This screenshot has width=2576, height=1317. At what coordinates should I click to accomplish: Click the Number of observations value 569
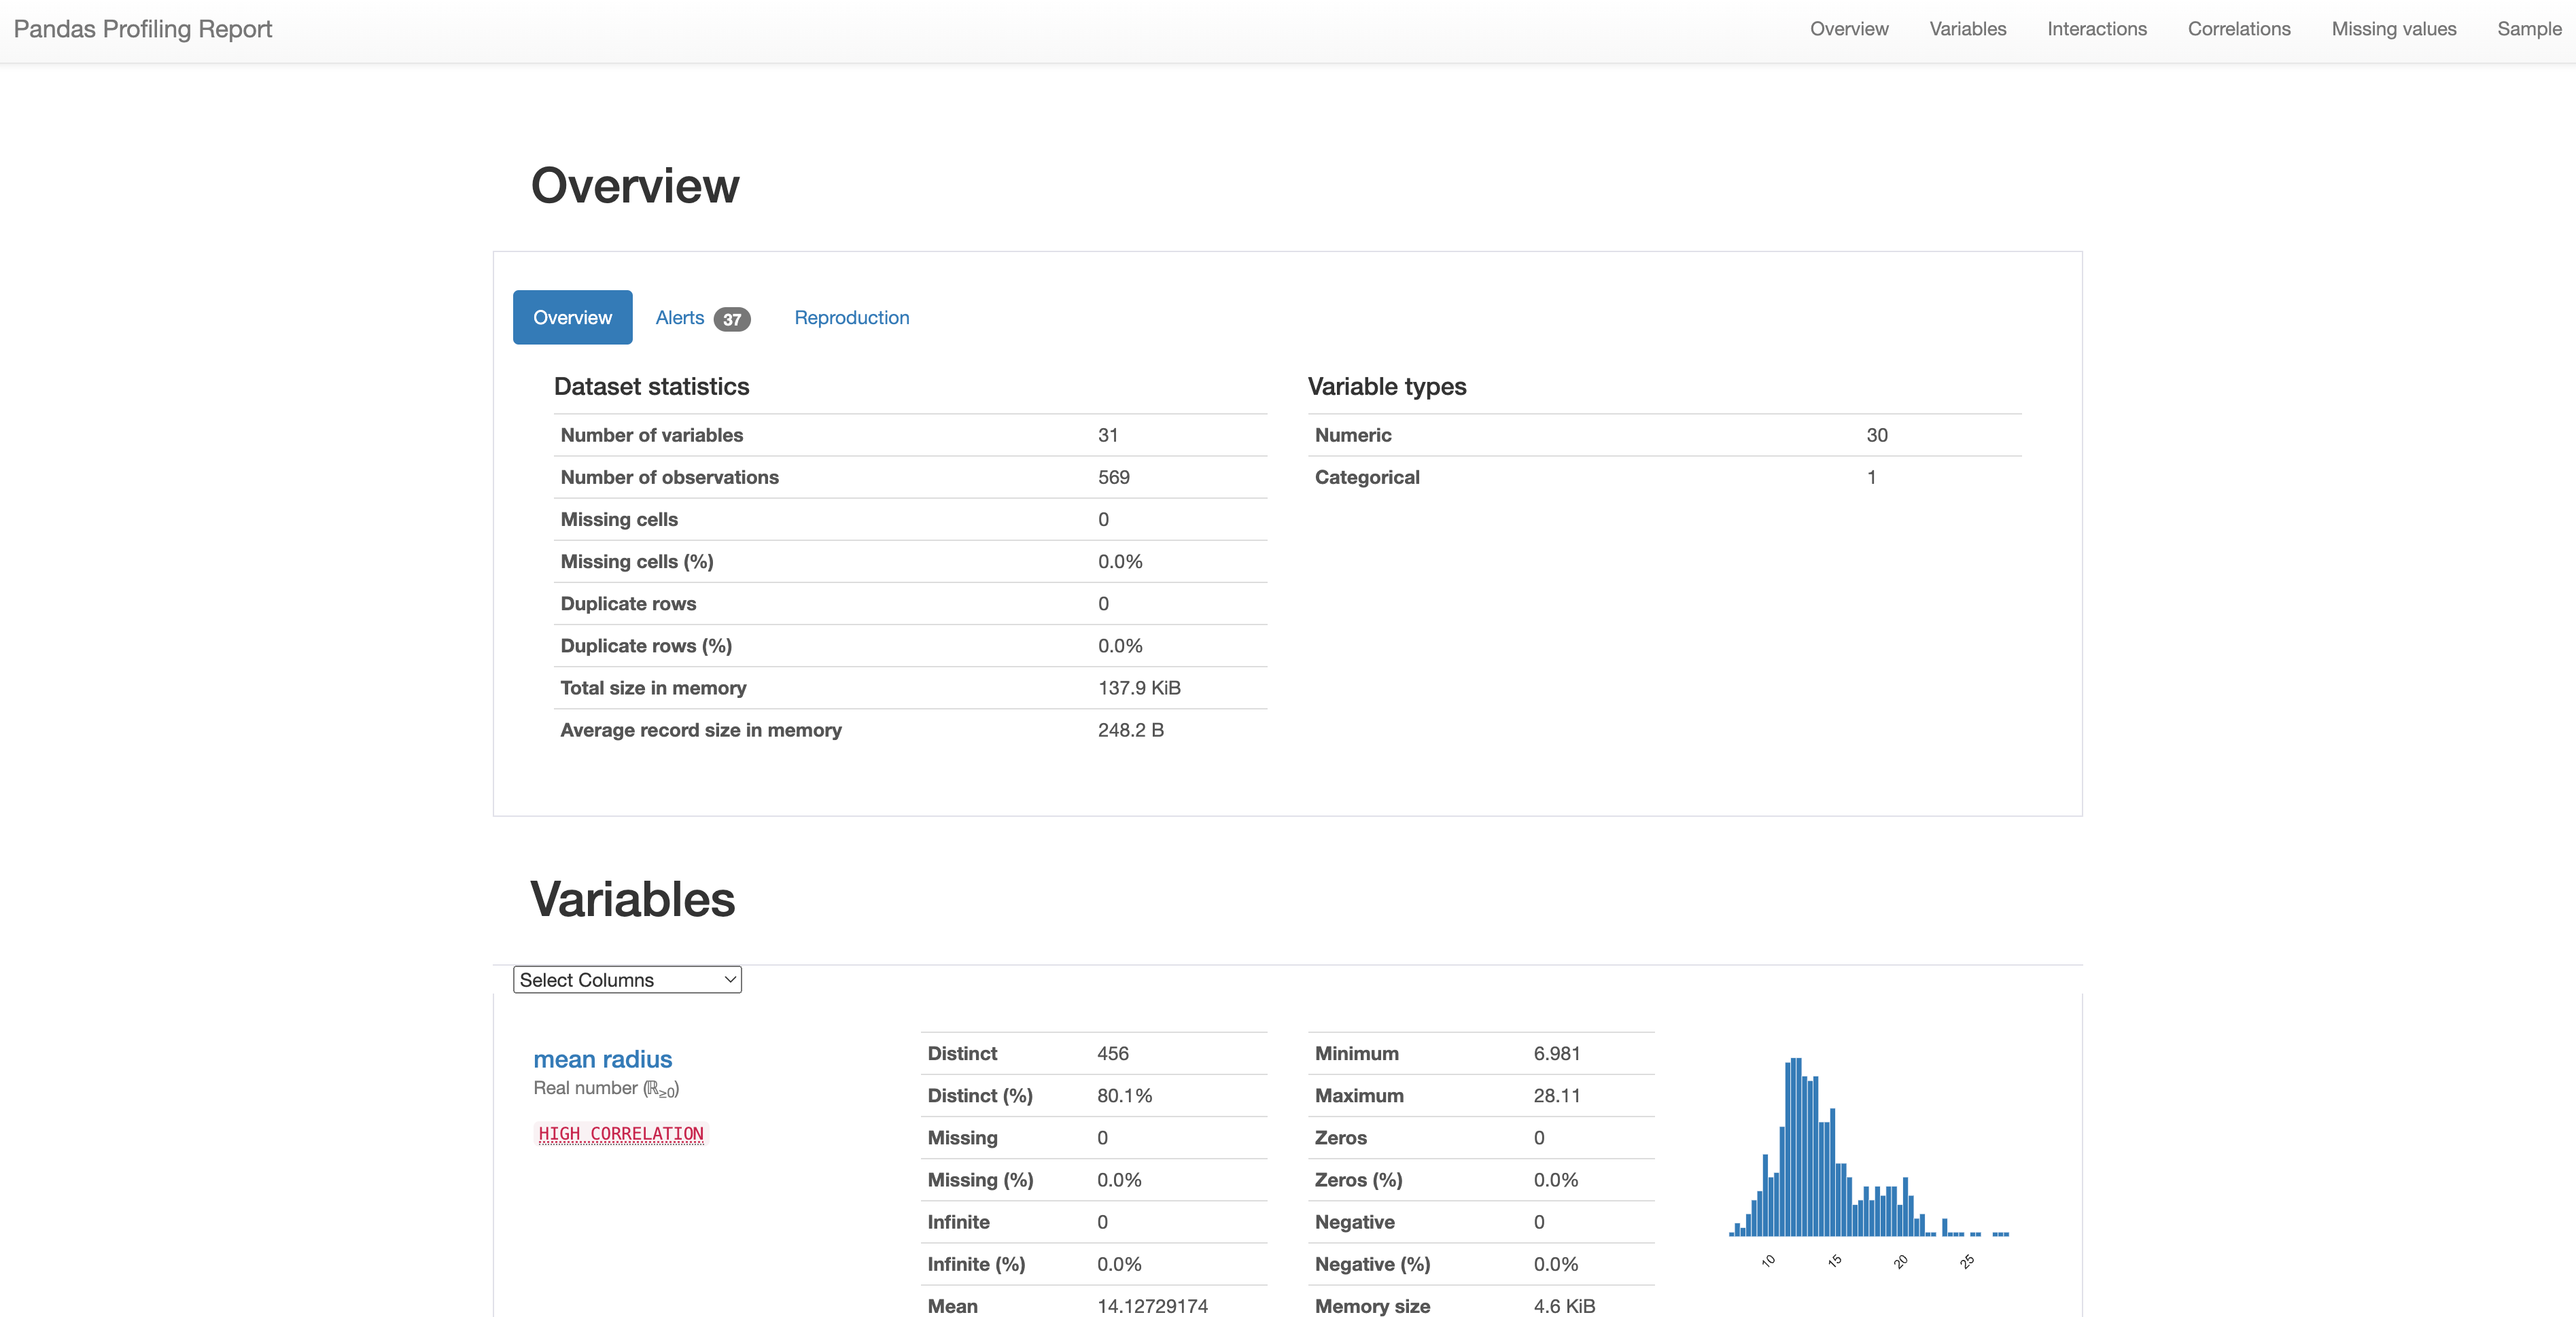point(1113,478)
